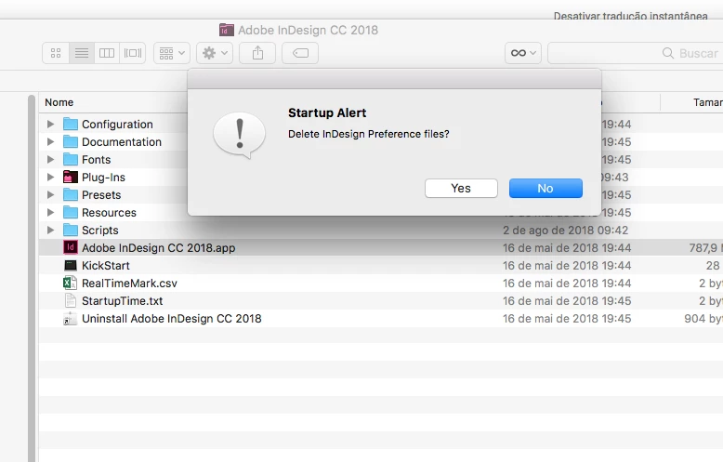Click the Share toolbar icon
Viewport: 723px width, 462px height.
tap(257, 53)
